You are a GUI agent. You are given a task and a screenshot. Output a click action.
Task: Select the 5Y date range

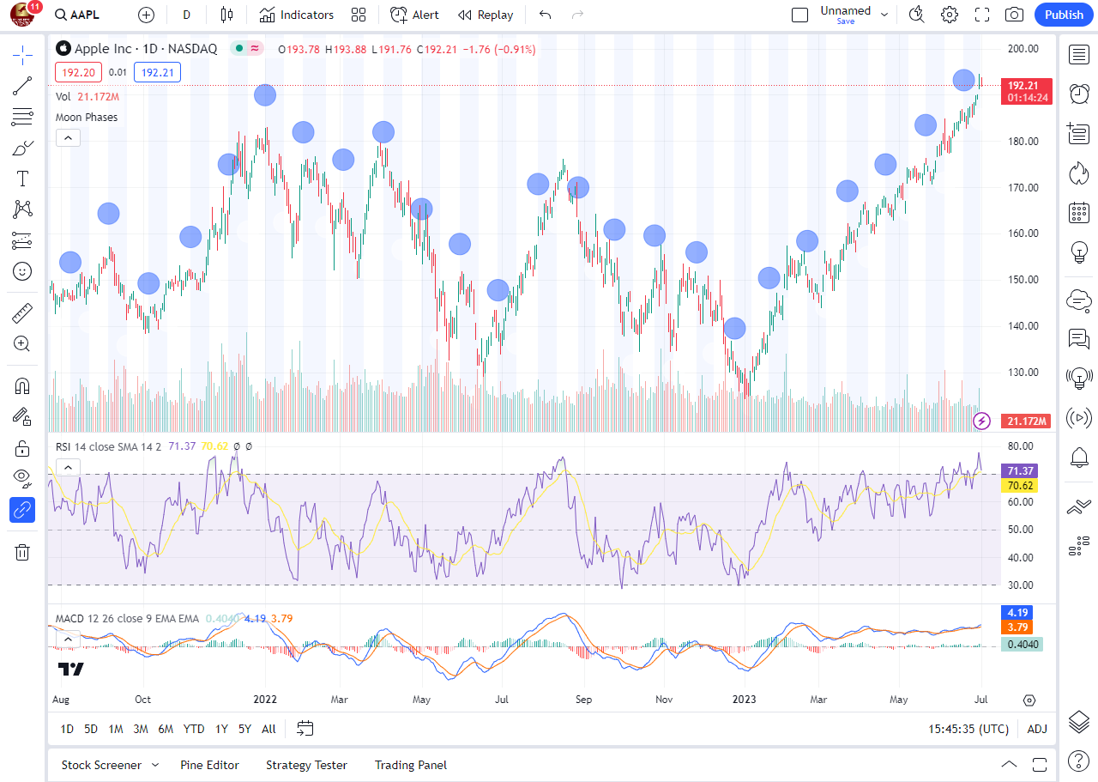click(245, 729)
